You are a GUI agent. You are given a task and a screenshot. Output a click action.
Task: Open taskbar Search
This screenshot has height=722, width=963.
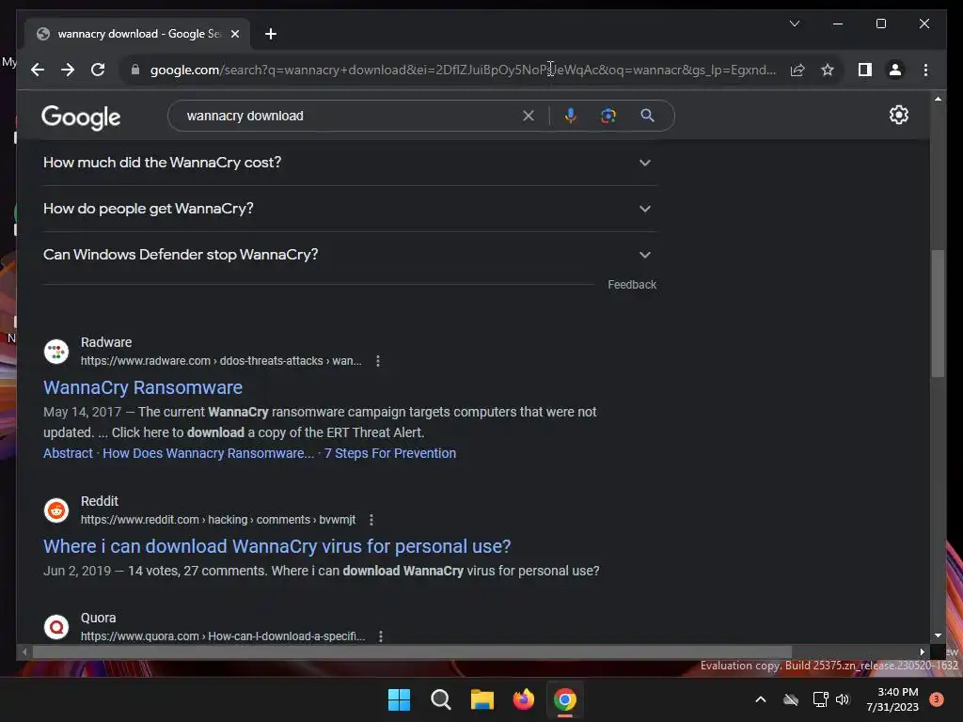pyautogui.click(x=441, y=699)
